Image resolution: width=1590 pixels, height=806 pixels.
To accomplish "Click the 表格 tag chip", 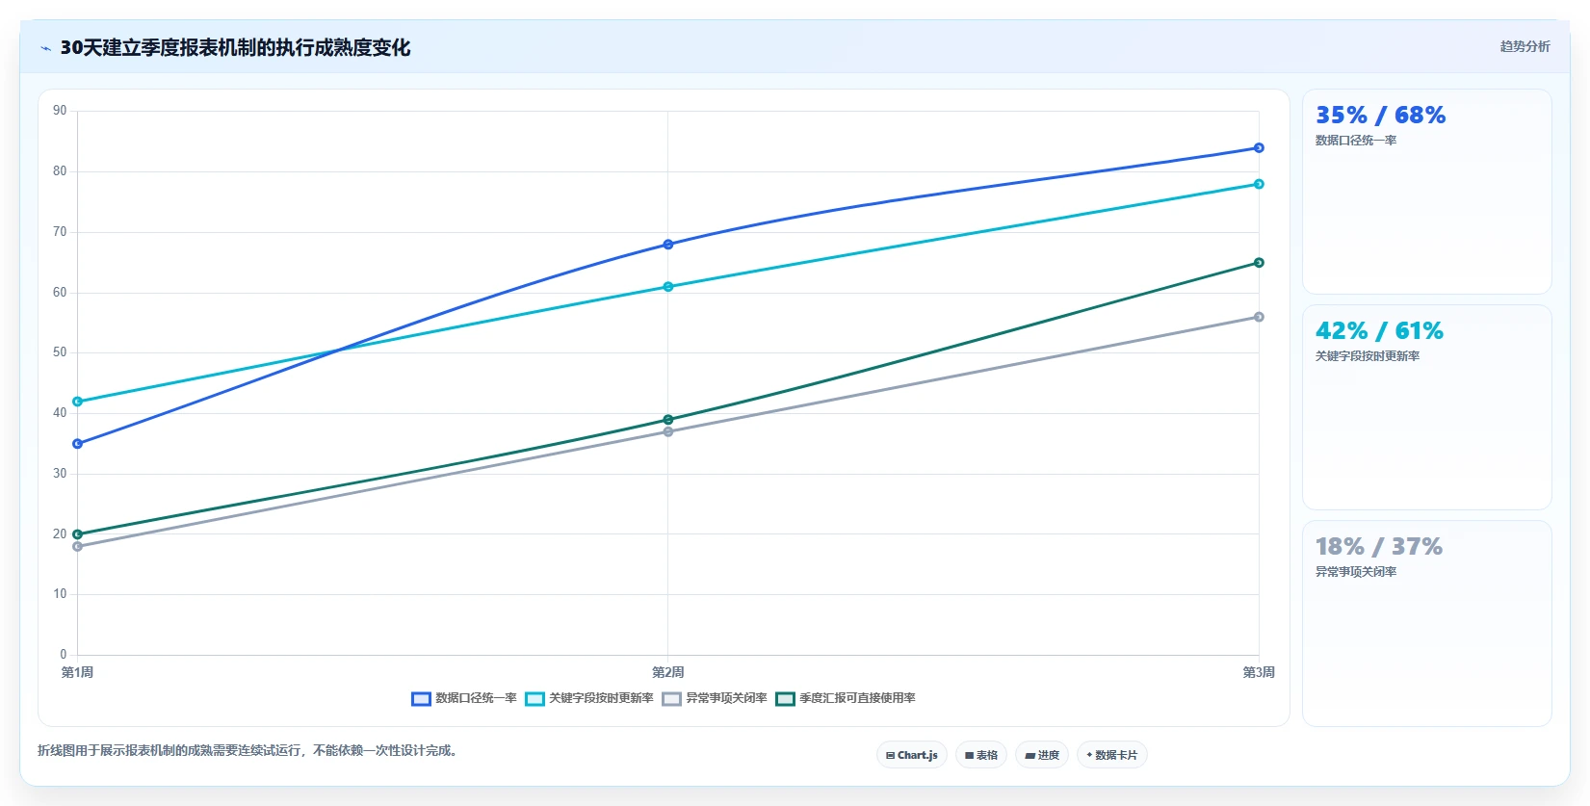I will [x=981, y=755].
